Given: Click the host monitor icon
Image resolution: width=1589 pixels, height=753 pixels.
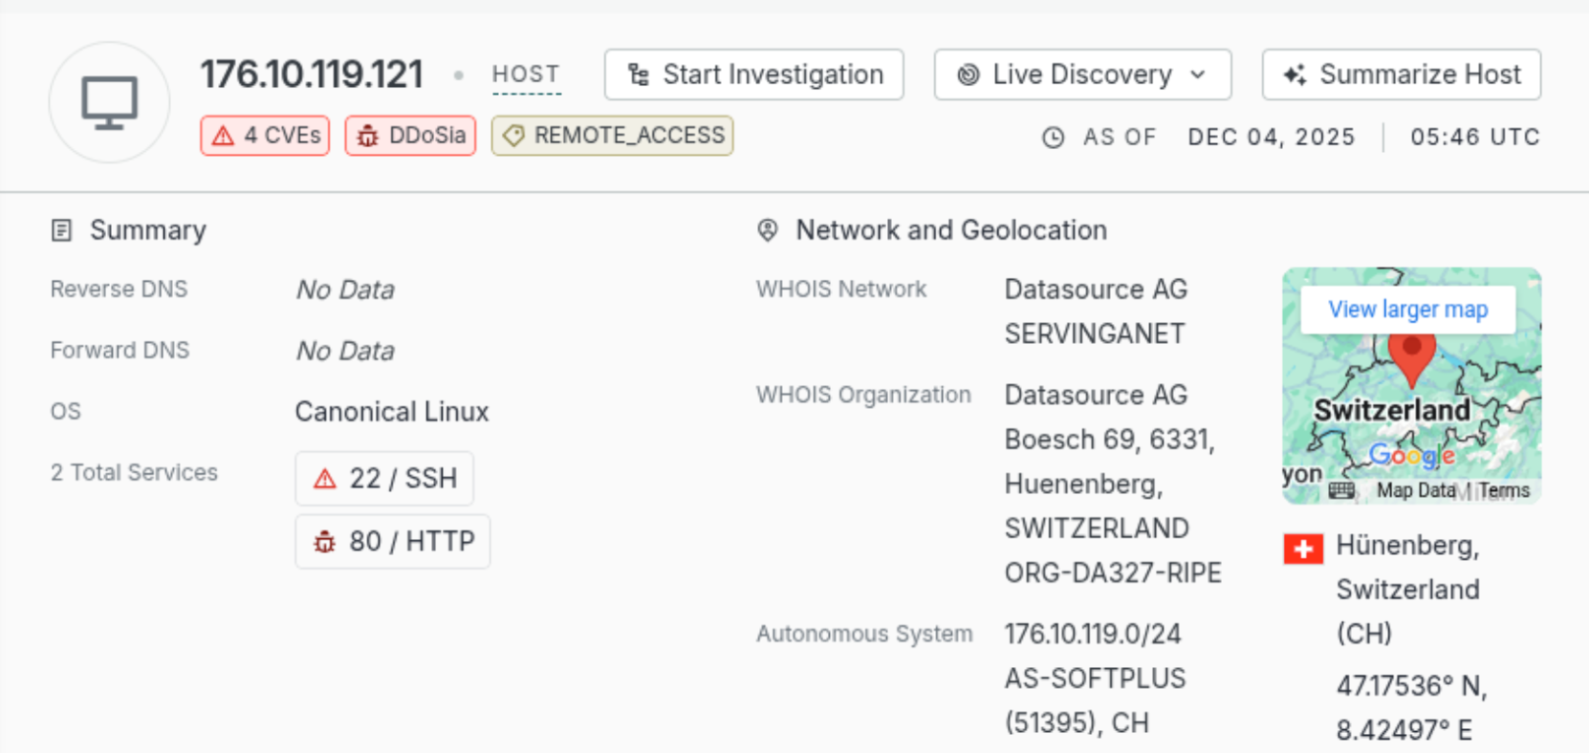Looking at the screenshot, I should (x=109, y=102).
